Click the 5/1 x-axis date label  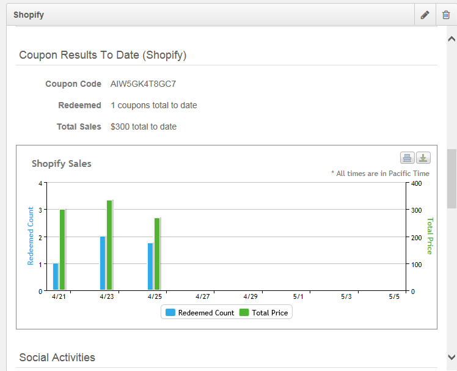coord(298,296)
